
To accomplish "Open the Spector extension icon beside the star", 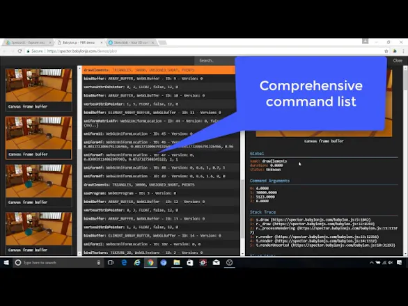I will (x=395, y=51).
